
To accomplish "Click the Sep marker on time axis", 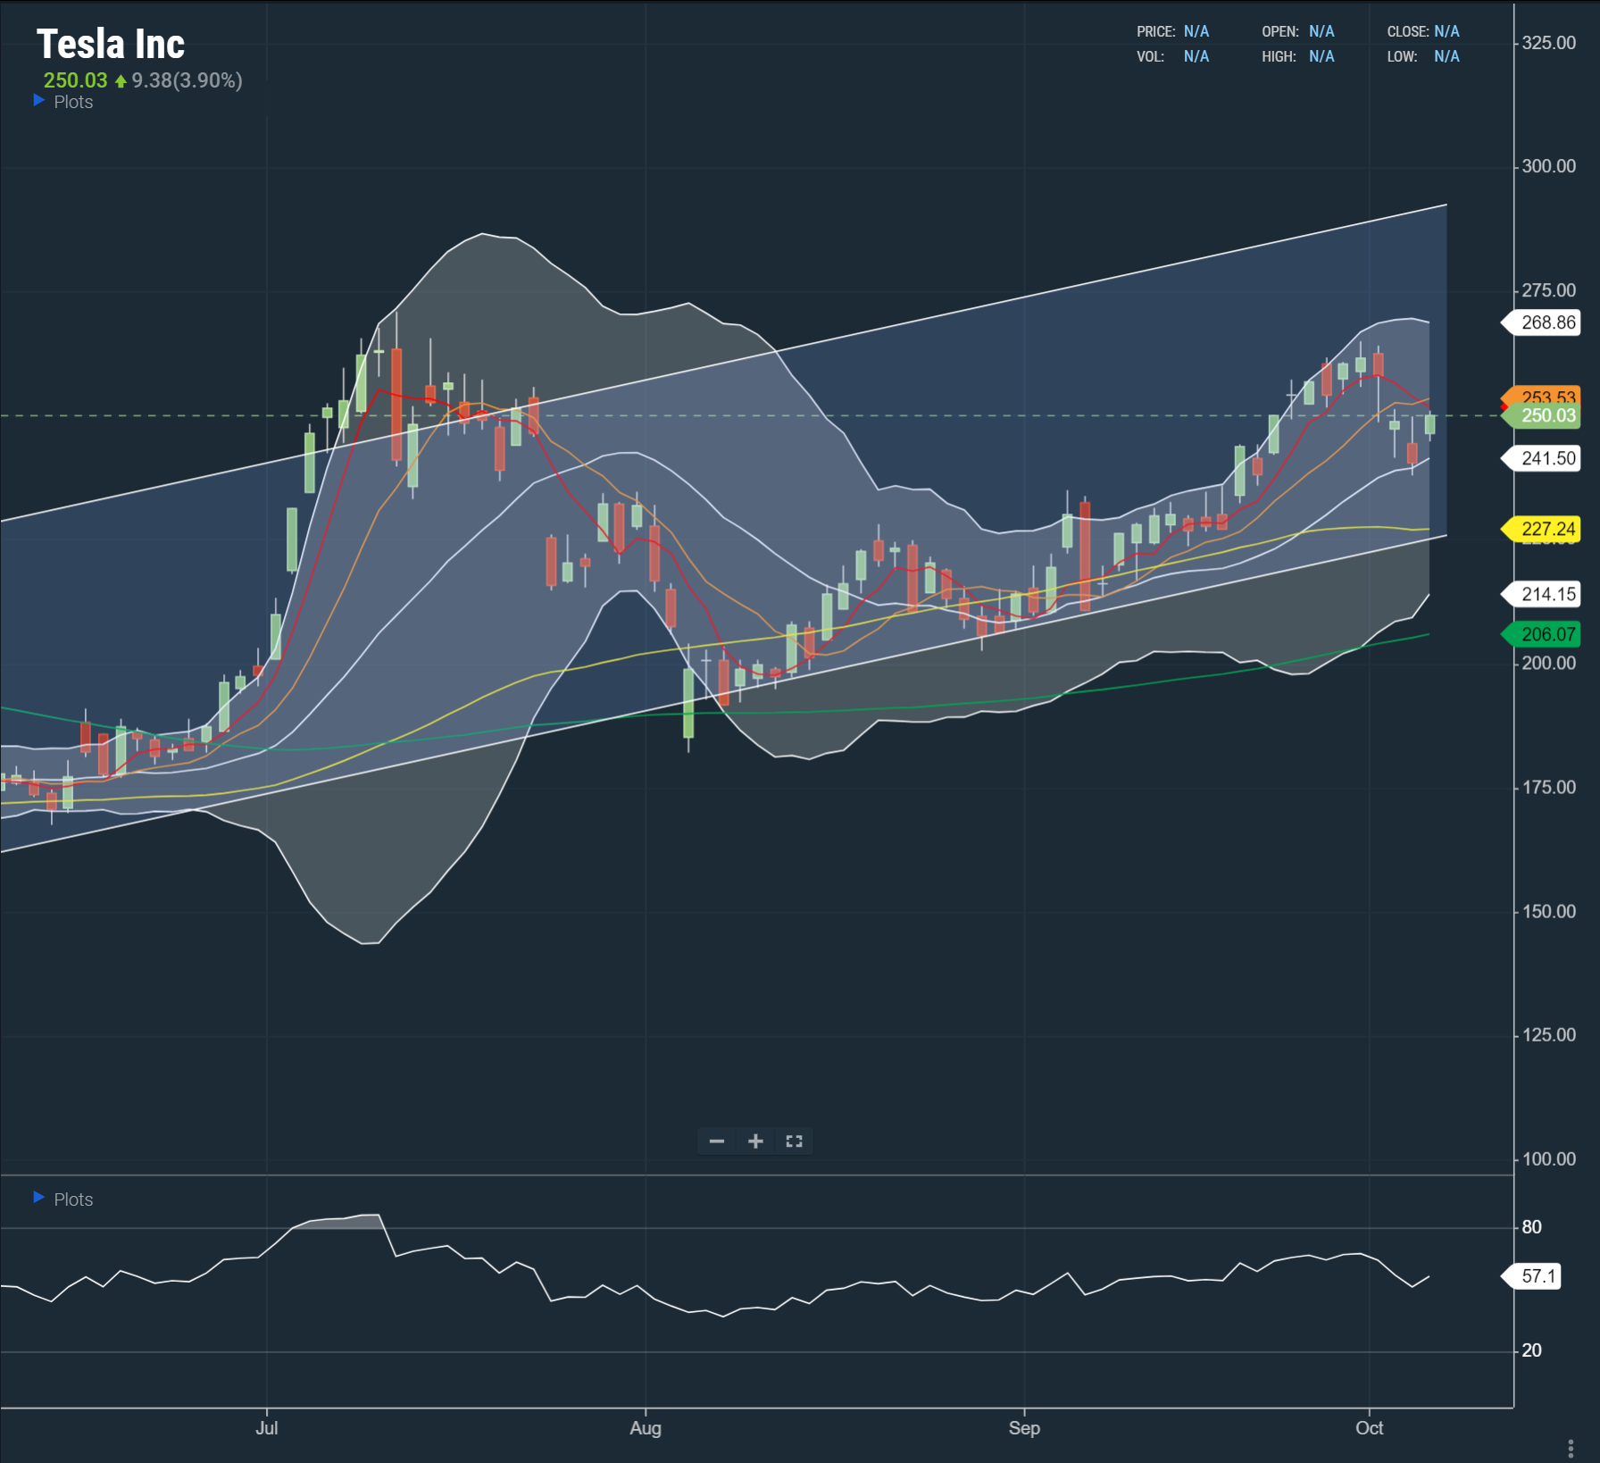I will coord(1024,1427).
